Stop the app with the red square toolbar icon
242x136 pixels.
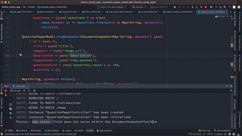[x=206, y=7]
